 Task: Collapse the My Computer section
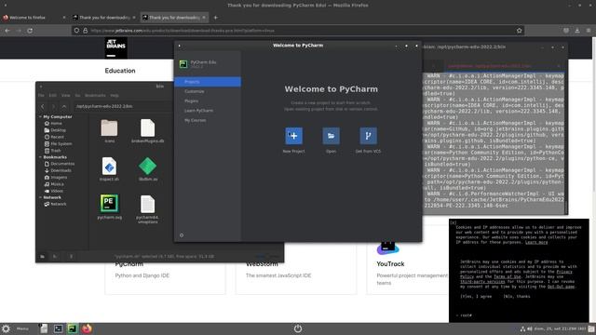click(x=40, y=116)
